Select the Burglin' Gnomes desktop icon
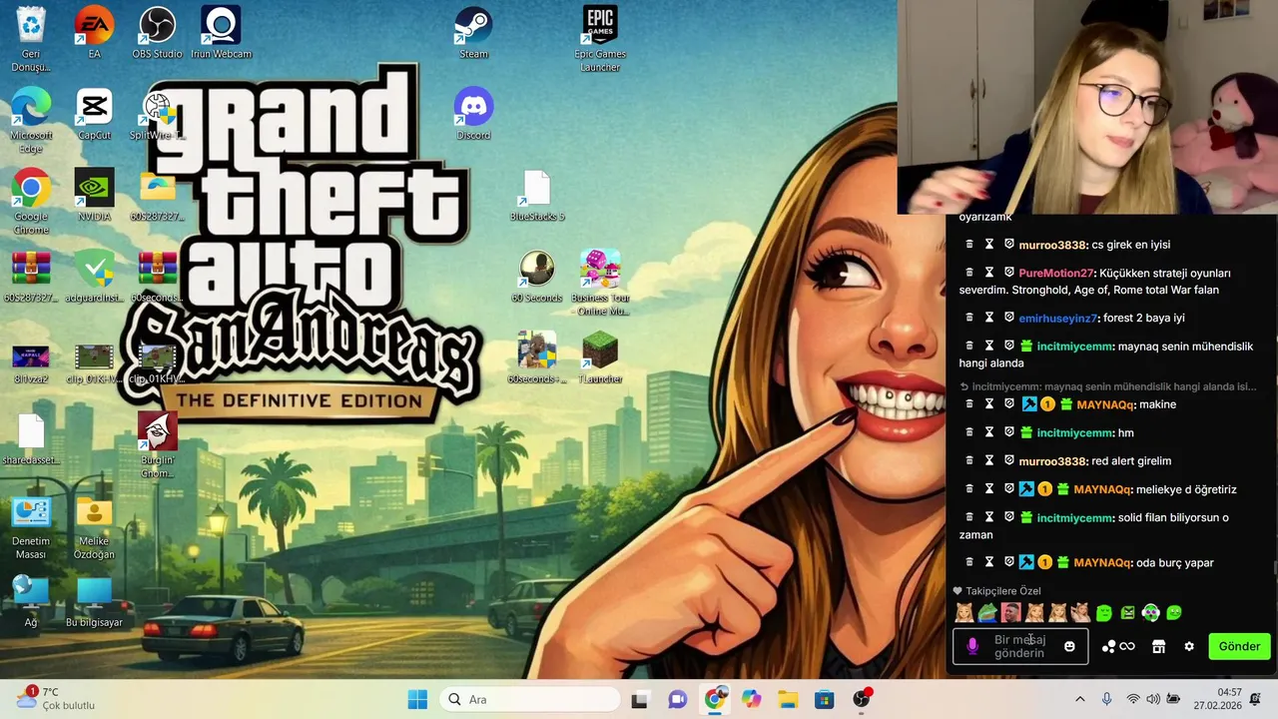 (x=157, y=444)
